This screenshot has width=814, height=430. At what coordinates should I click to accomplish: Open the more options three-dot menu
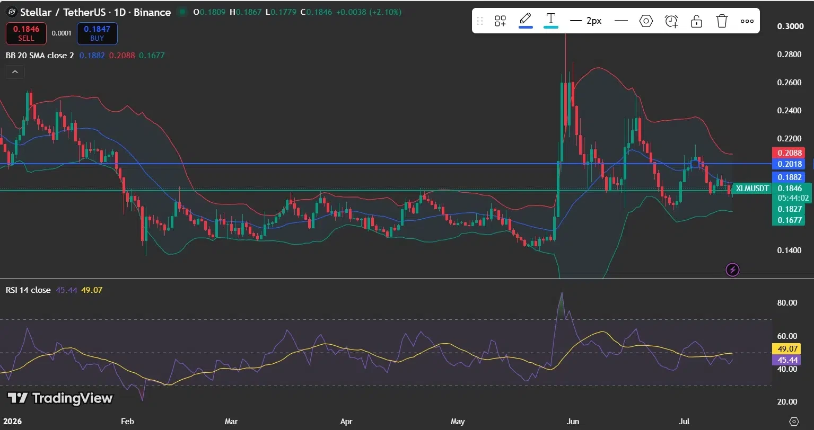747,21
